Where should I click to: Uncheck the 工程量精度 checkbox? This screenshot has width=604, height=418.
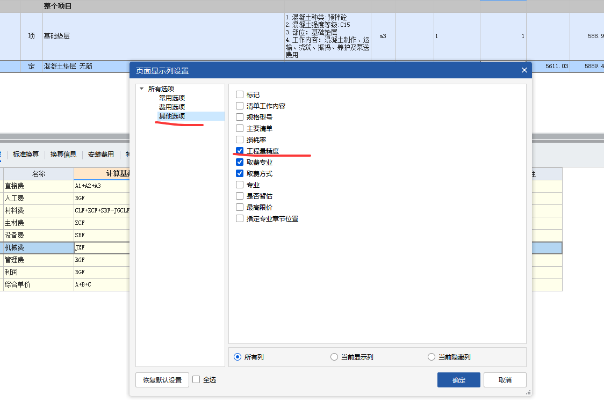[x=240, y=151]
